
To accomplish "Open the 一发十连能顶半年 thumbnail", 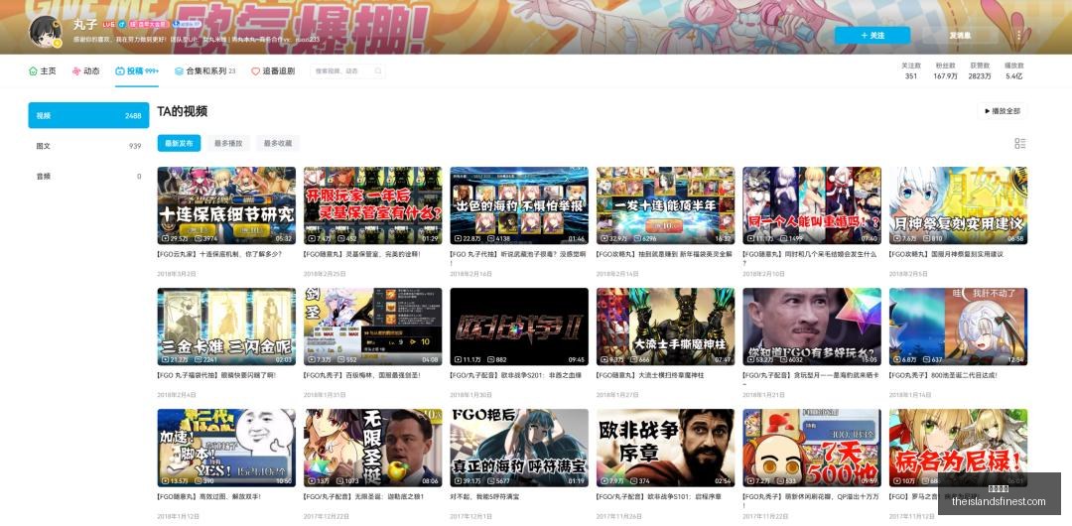I will [x=665, y=205].
